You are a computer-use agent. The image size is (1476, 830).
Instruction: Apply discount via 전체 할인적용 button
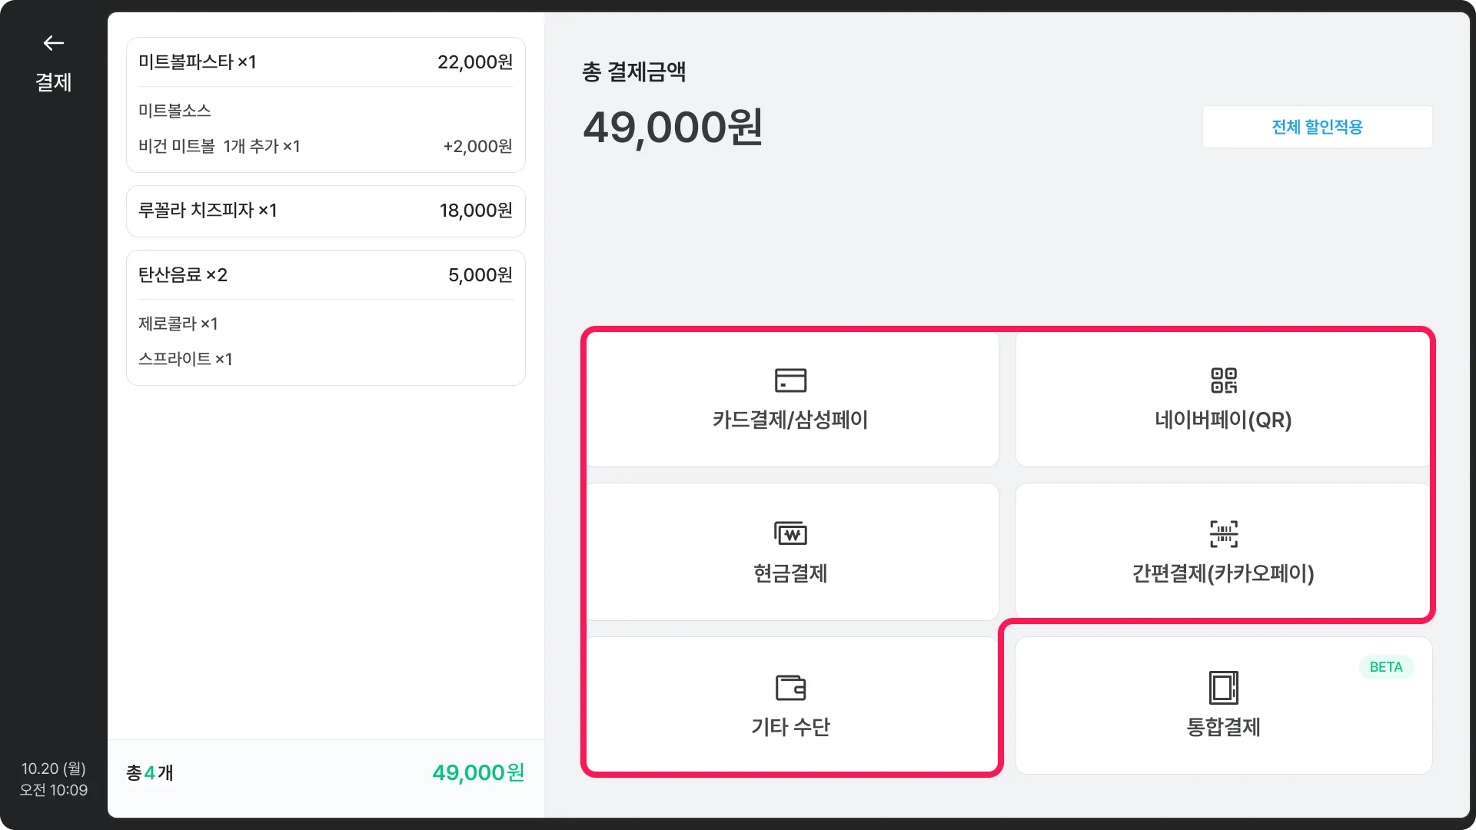(x=1317, y=127)
